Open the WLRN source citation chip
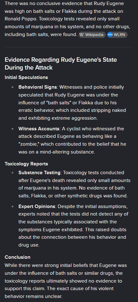138x302 pixels. pyautogui.click(x=117, y=35)
